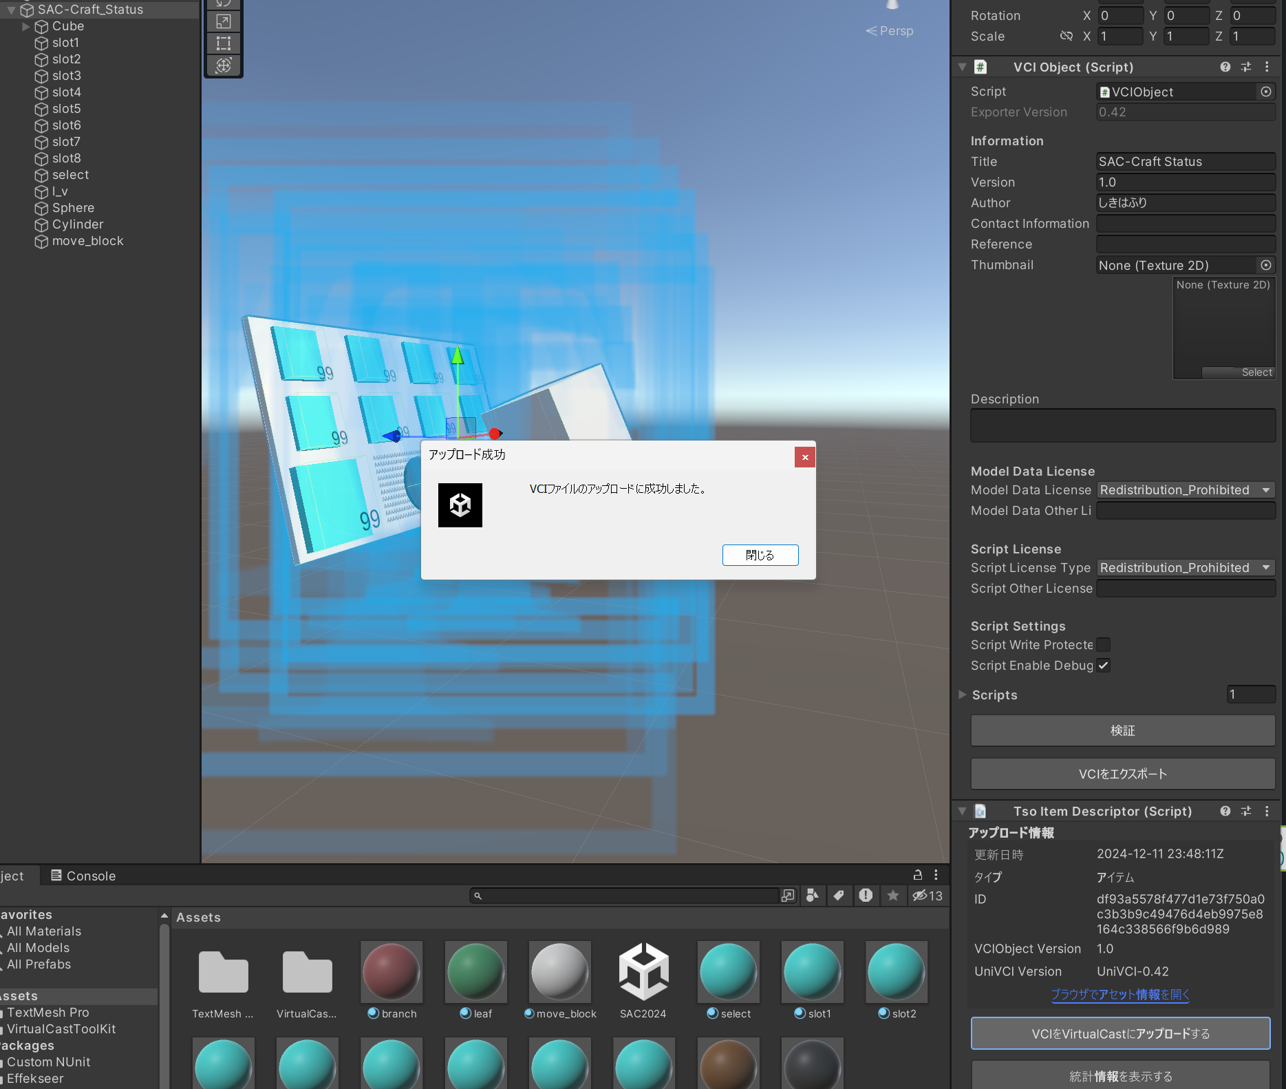Open the TextMesh Pro folder in tree
Image resolution: width=1286 pixels, height=1089 pixels.
click(48, 1013)
